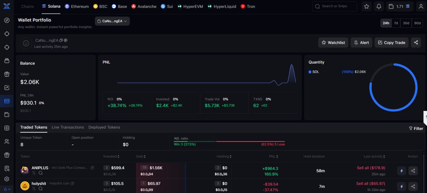Switch to the Sui chain tab
Viewport: 427px width, 193px height.
coord(167,6)
